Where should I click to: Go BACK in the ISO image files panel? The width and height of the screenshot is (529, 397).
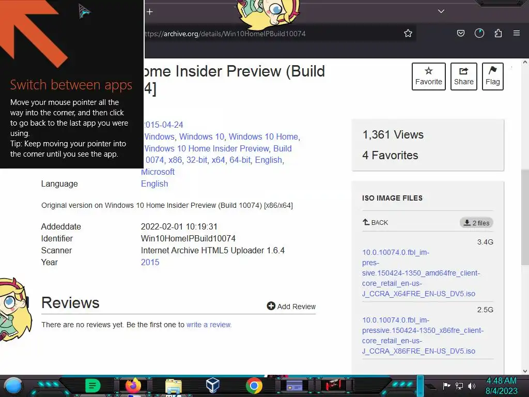(x=375, y=222)
